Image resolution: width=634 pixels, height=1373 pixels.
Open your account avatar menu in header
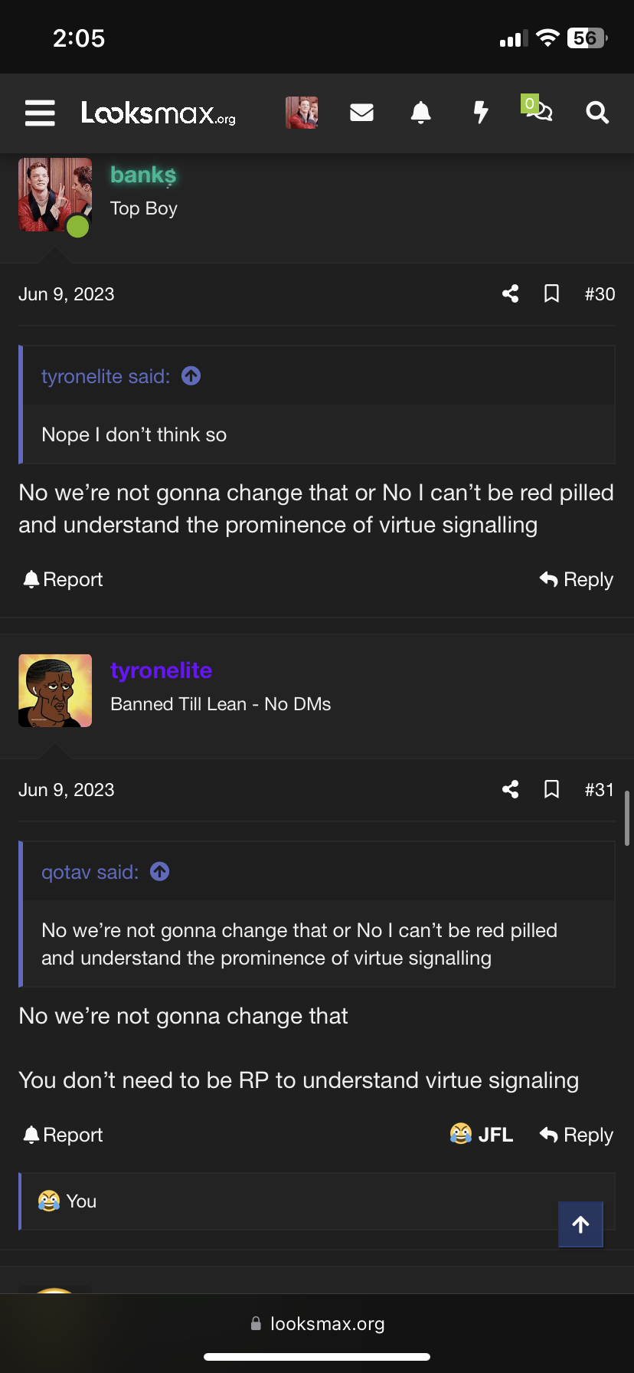(302, 113)
